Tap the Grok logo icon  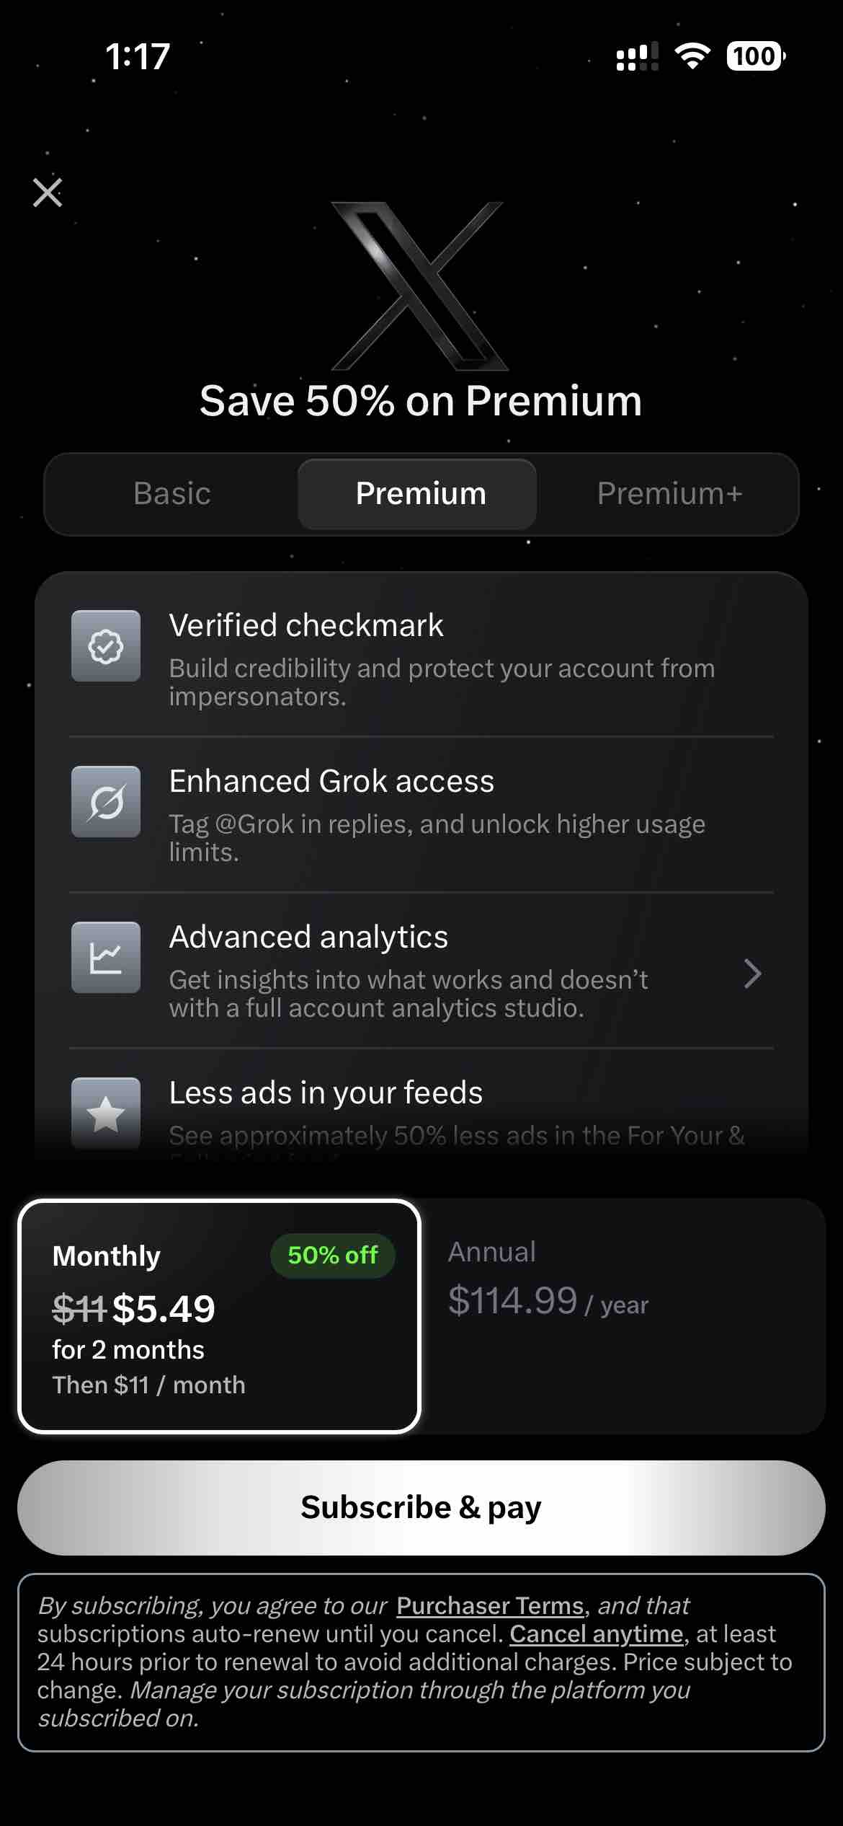tap(106, 802)
